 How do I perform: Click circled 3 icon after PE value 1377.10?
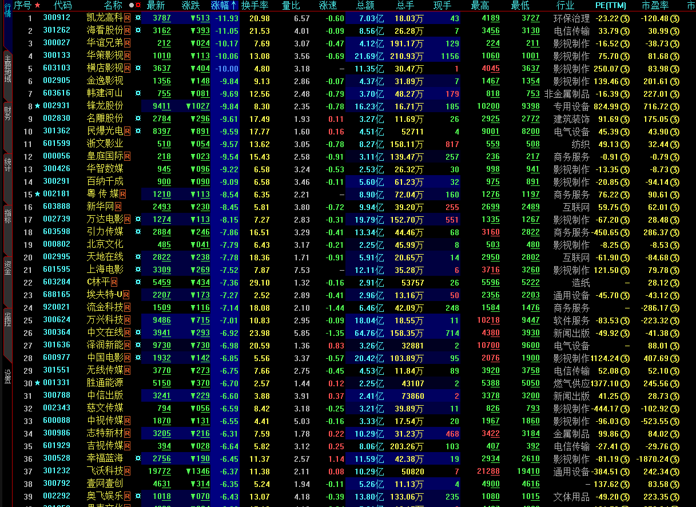pyautogui.click(x=625, y=383)
